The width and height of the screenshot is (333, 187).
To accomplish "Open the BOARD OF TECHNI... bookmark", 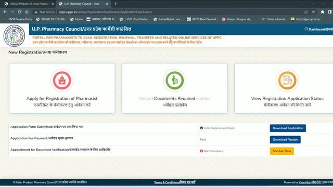I will coord(51,19).
